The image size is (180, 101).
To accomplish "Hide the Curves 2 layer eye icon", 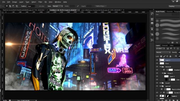I will coord(157,93).
